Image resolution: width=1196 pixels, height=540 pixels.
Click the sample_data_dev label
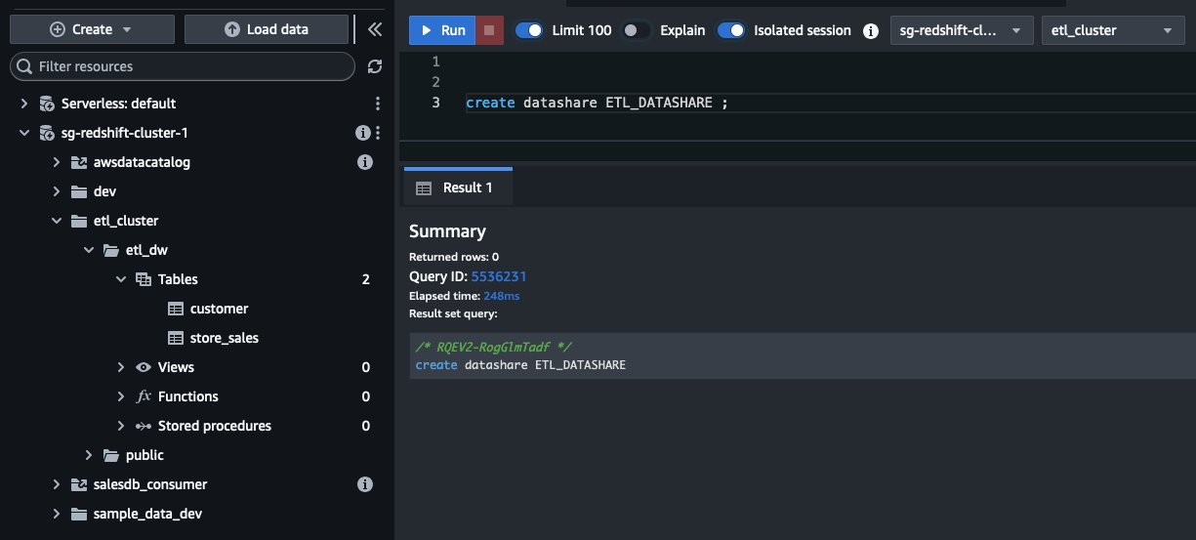click(x=147, y=514)
